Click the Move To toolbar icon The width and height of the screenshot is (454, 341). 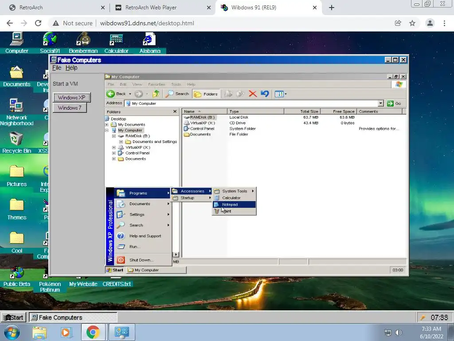228,94
